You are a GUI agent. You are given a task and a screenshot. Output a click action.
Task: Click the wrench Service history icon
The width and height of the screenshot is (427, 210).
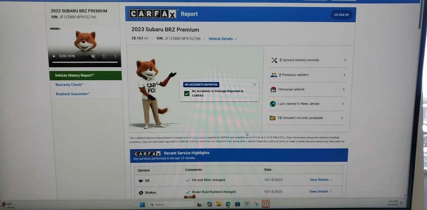[274, 60]
